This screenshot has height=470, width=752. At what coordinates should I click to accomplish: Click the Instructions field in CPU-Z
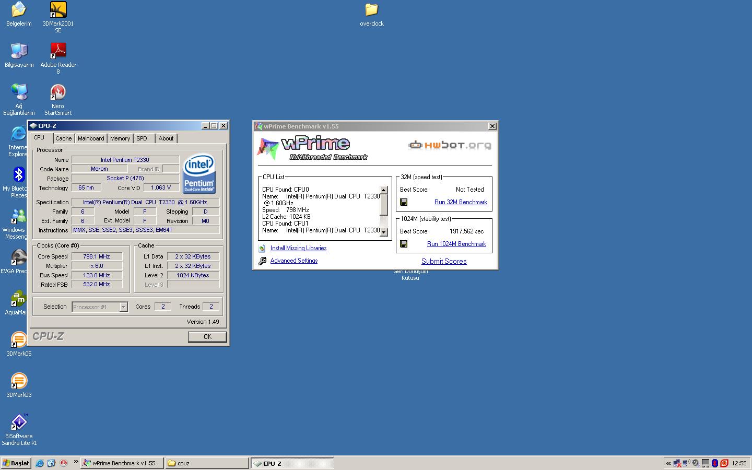(145, 230)
